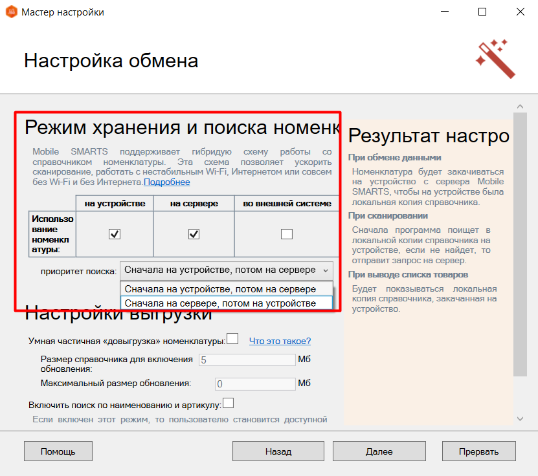This screenshot has width=538, height=476.
Task: Maximize the Мастер настройки window
Action: click(x=482, y=12)
